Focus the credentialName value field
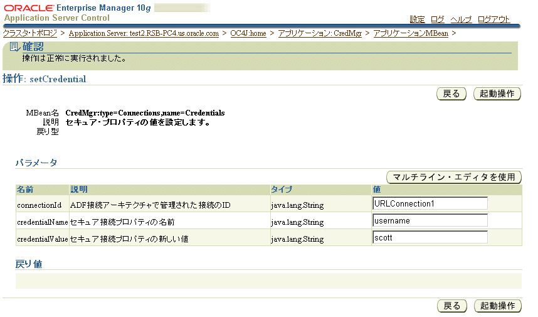Screen dimensions: 538x317 click(x=430, y=220)
